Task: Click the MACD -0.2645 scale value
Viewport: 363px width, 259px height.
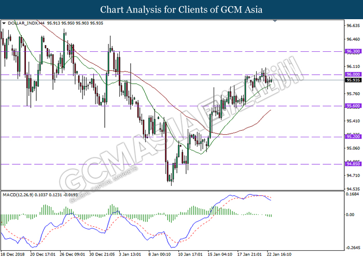Action: tap(353, 248)
